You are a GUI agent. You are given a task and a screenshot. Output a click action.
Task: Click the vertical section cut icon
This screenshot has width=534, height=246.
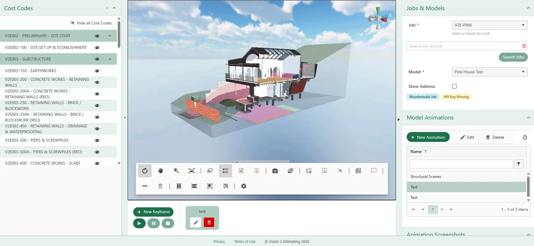coord(179,186)
